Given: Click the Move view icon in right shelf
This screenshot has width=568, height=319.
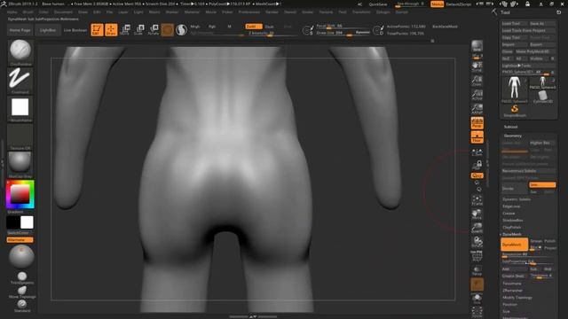Looking at the screenshot, I should (477, 214).
